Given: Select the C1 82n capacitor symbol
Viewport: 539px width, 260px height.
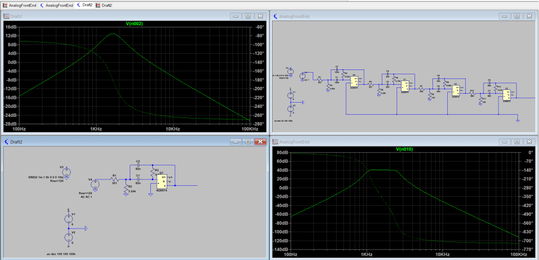Looking at the screenshot, I should 138,179.
